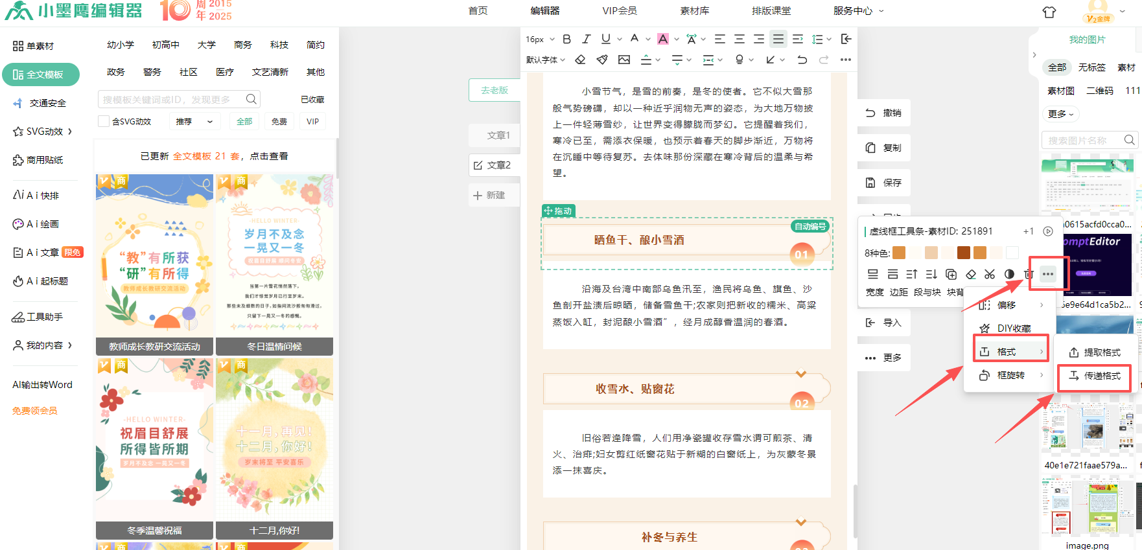Center-align the text
Screen dimensions: 1142x550
pyautogui.click(x=739, y=39)
